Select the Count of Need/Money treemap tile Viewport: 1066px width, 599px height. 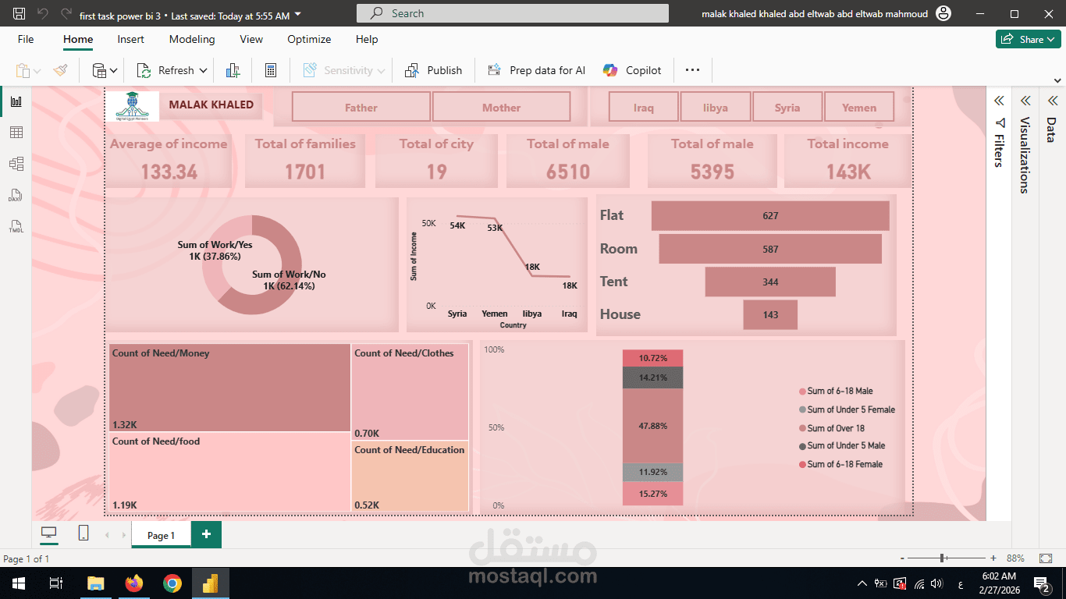(x=229, y=388)
